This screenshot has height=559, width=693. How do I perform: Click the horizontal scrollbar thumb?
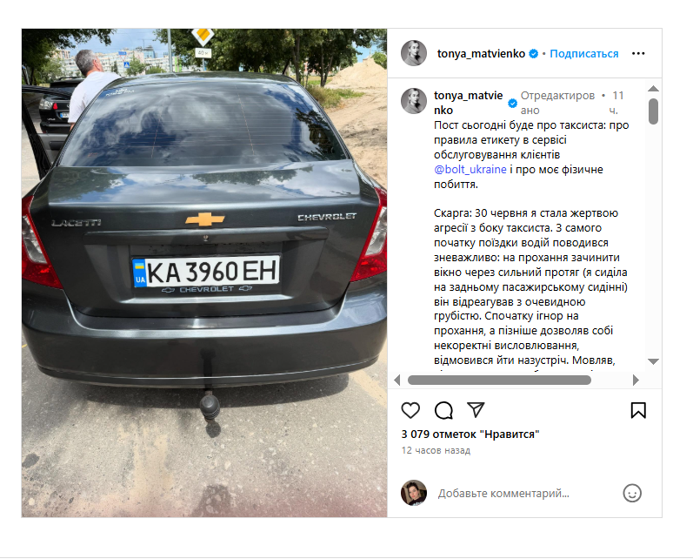(x=499, y=380)
